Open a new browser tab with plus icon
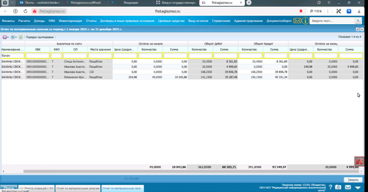The image size is (368, 192). pos(249,2)
